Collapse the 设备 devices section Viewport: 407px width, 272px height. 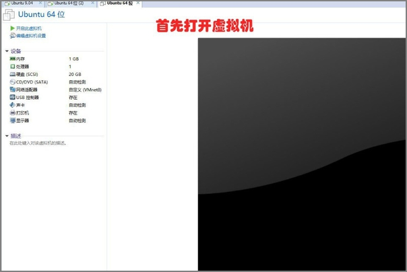tap(7, 51)
